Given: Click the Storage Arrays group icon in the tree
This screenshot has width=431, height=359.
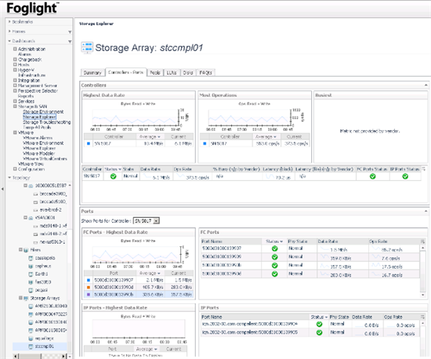Looking at the screenshot, I should pyautogui.click(x=26, y=298).
